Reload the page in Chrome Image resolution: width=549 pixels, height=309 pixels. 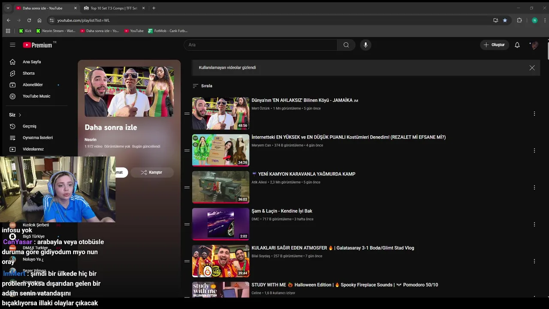click(29, 20)
